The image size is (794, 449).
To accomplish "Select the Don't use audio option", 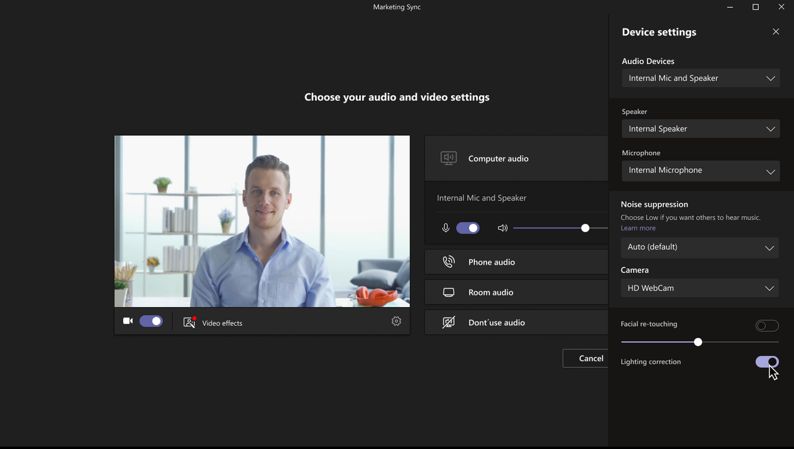I will click(516, 322).
